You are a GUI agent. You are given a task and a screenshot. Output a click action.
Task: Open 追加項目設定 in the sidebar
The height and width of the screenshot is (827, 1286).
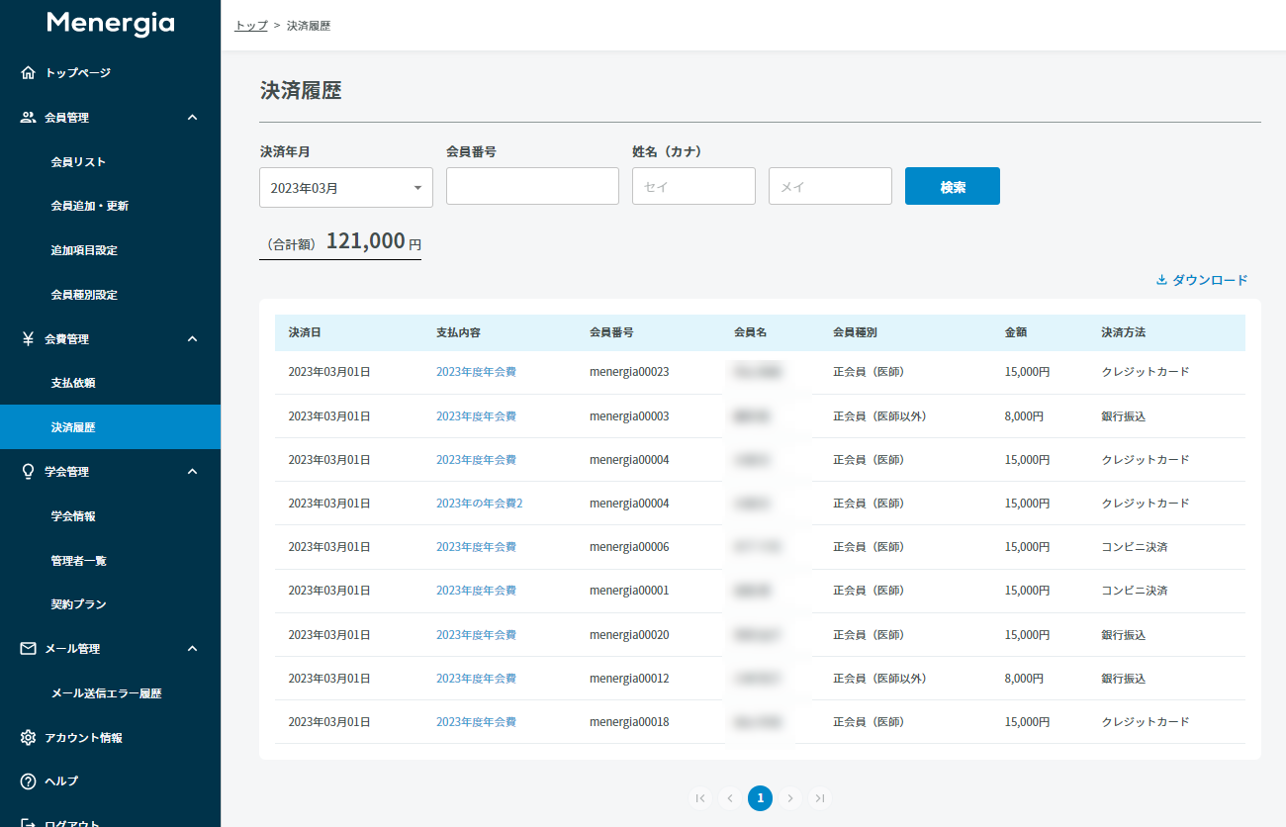(84, 250)
